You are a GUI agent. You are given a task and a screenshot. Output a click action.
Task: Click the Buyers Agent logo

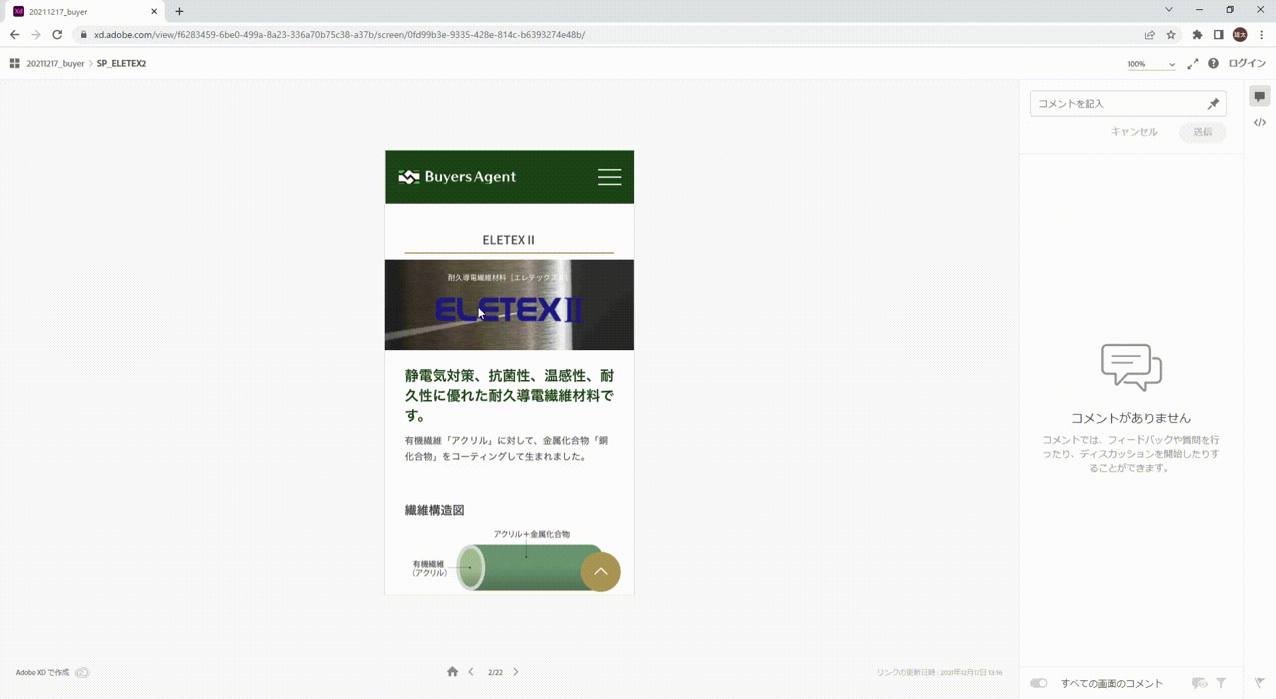pos(457,177)
